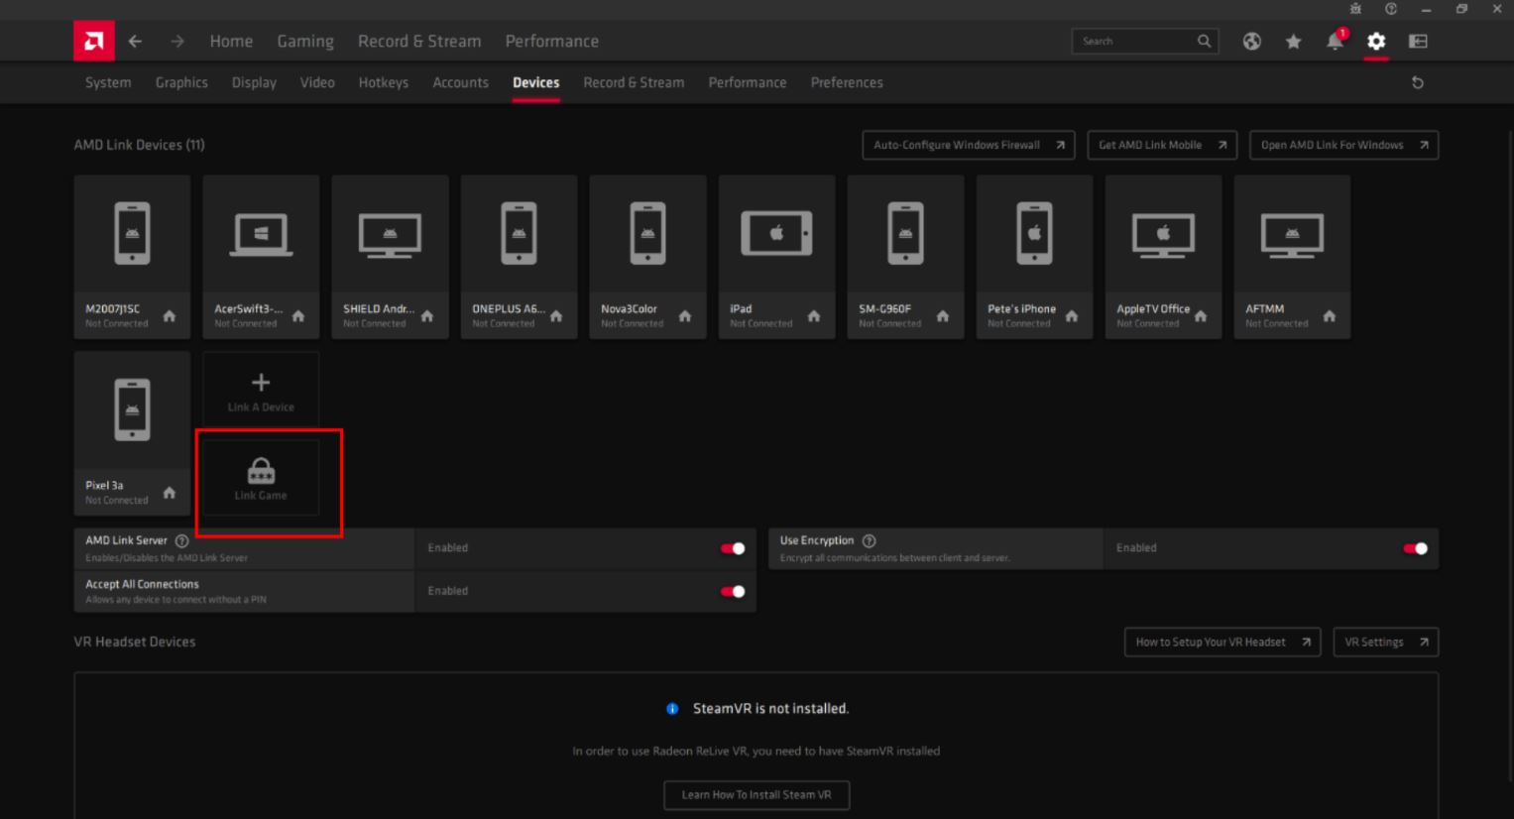The height and width of the screenshot is (819, 1514).
Task: Click home icon on AFTMM card
Action: (x=1330, y=316)
